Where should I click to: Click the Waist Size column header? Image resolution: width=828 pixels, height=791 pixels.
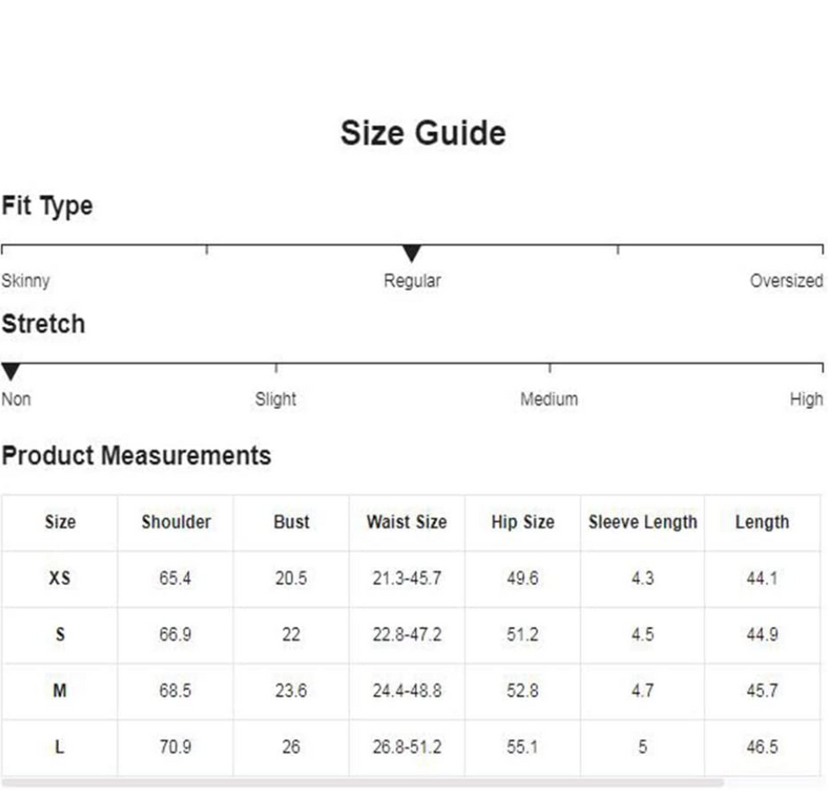click(x=406, y=522)
